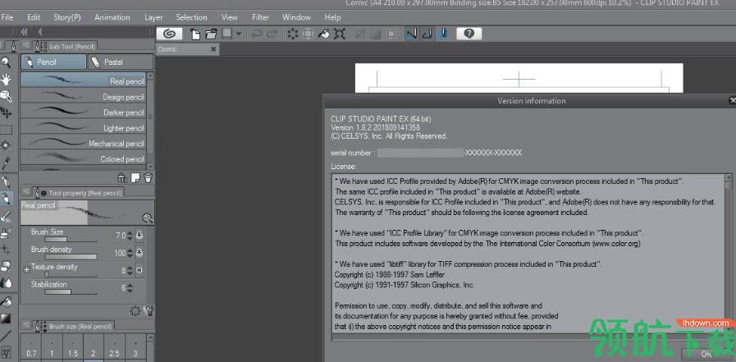Choose the Mechanical pencil sub tool
Screen dimensions: 736x362
coord(84,143)
